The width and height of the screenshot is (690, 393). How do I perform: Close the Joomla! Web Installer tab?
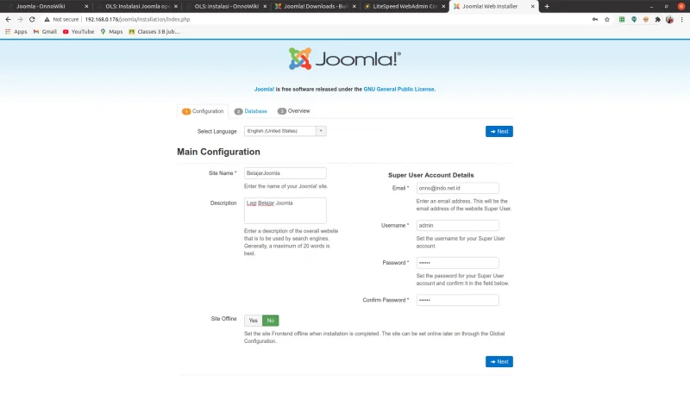point(532,6)
